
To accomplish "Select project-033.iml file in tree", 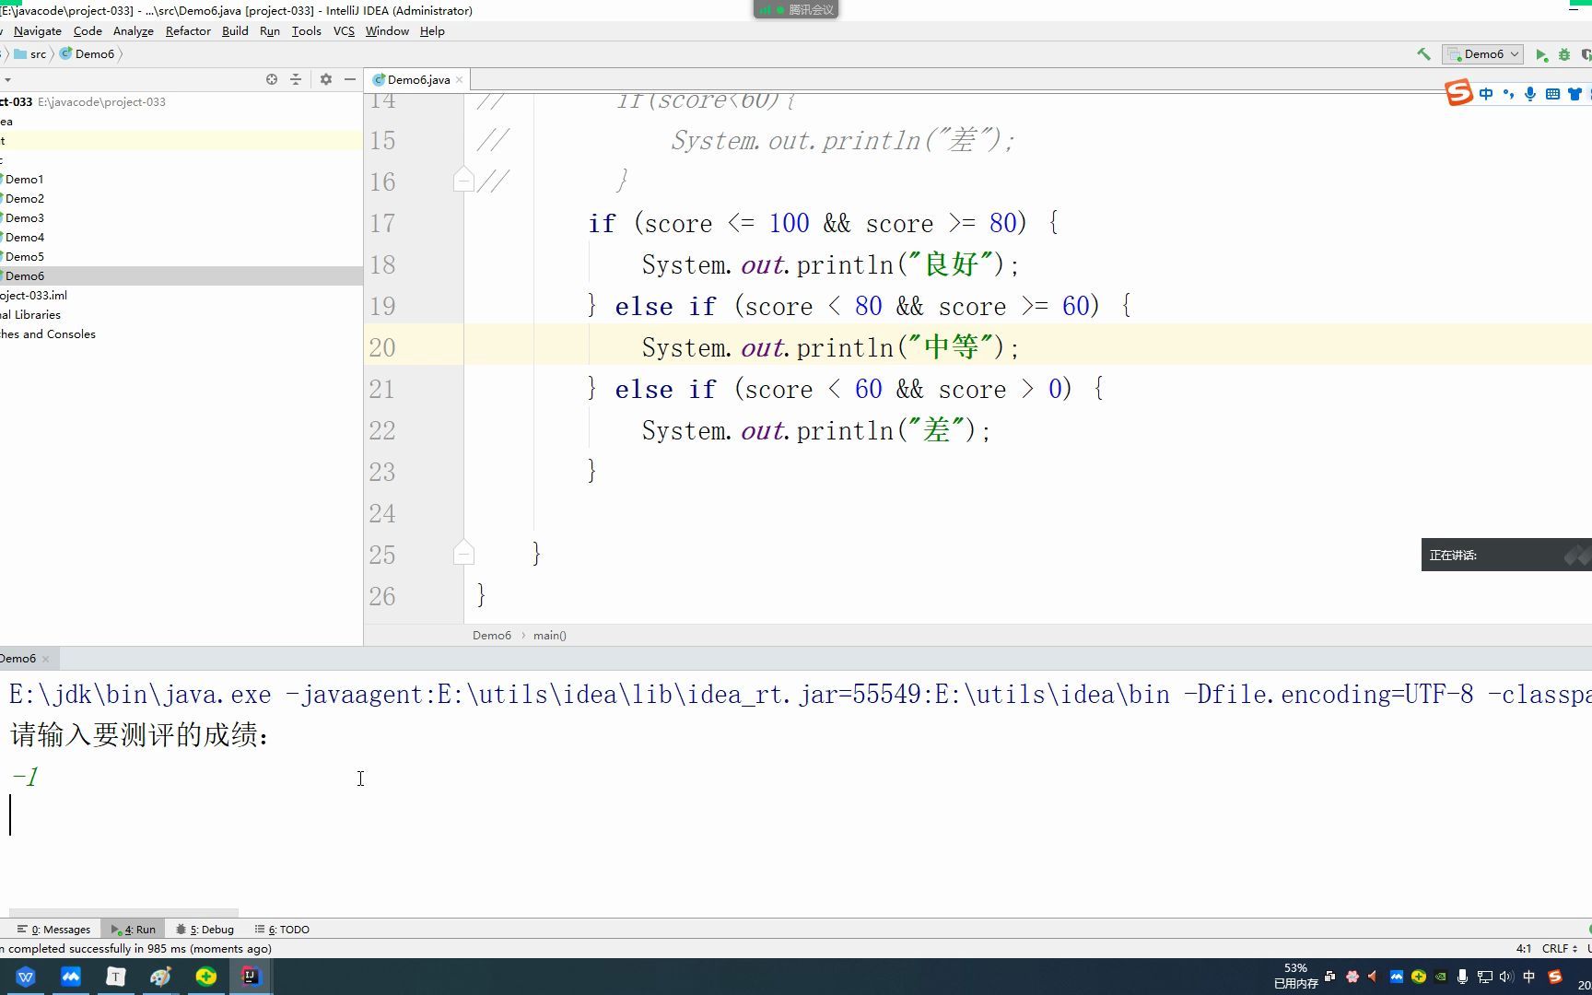I will click(34, 296).
